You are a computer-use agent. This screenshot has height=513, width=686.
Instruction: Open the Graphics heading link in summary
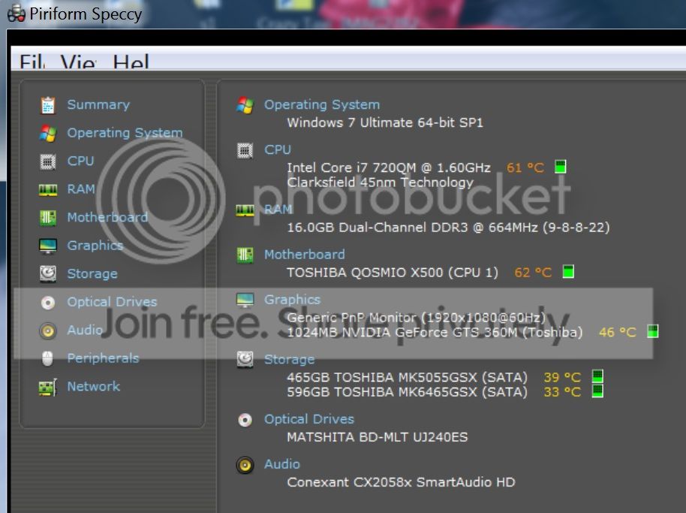(x=292, y=300)
